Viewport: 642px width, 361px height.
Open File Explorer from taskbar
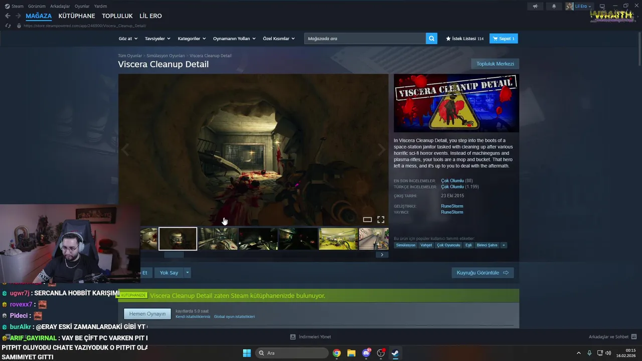coord(351,353)
